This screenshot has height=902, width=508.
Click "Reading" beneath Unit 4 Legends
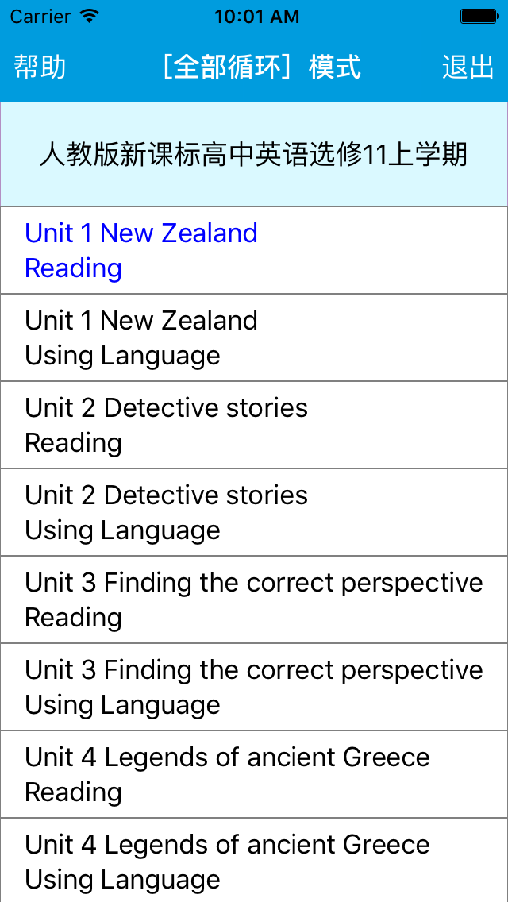click(74, 792)
